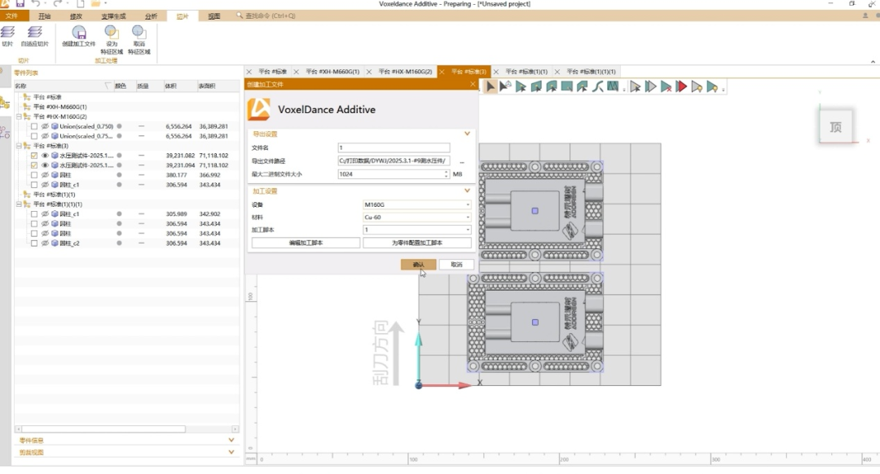This screenshot has width=880, height=474.
Task: Switch to the 开始 ribbon tab
Action: [x=44, y=16]
